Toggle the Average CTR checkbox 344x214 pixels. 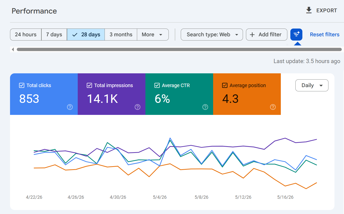pos(157,85)
